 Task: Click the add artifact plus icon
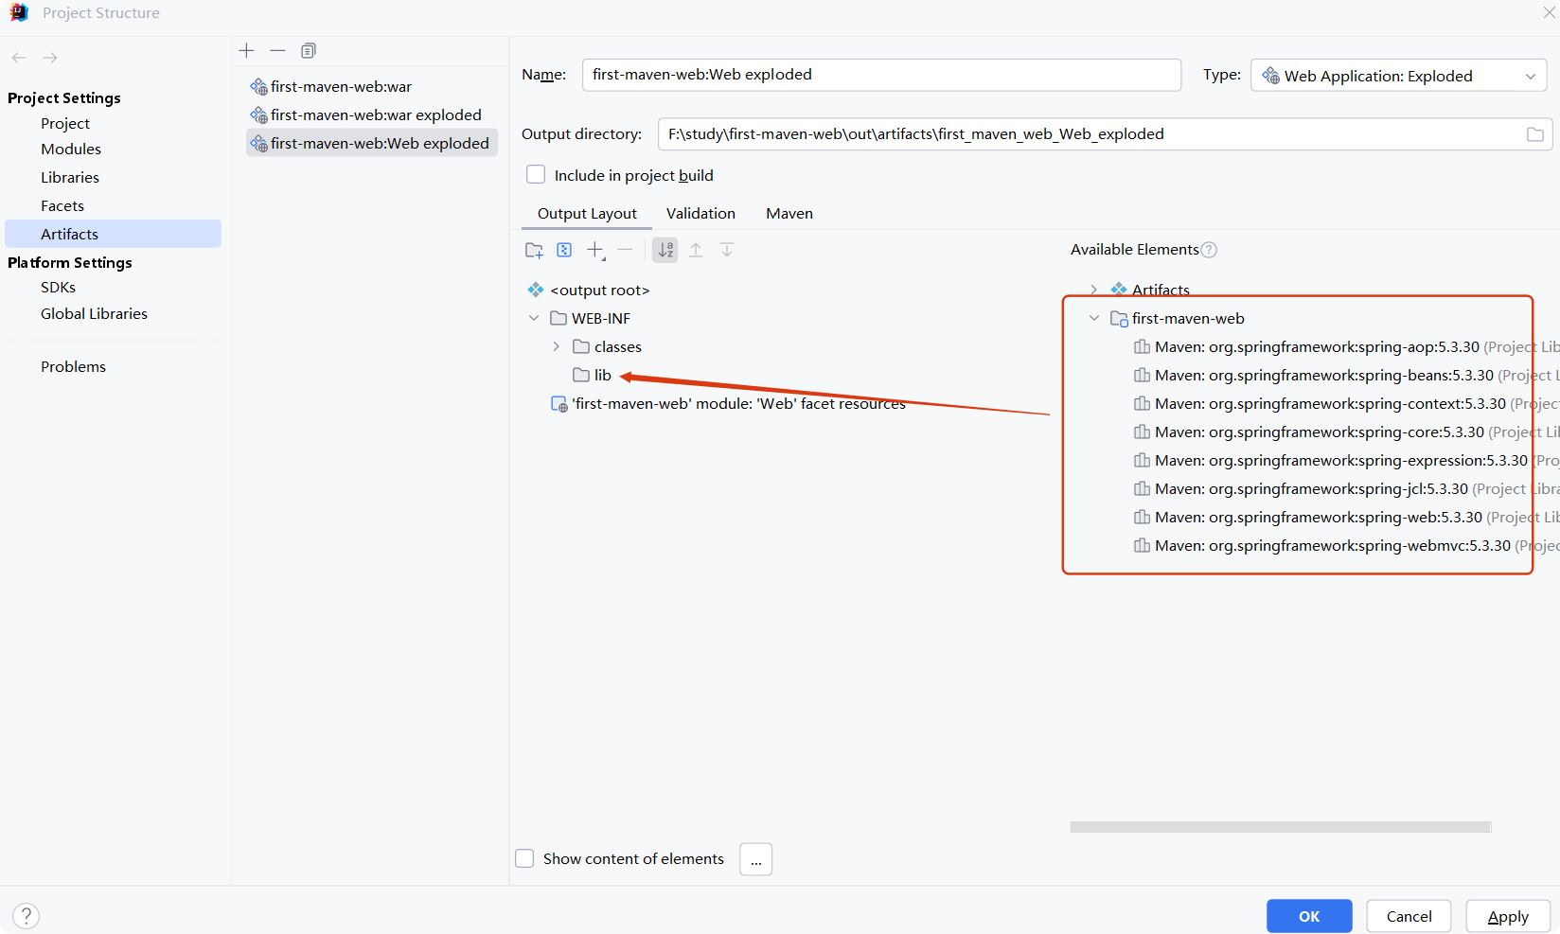pyautogui.click(x=247, y=50)
